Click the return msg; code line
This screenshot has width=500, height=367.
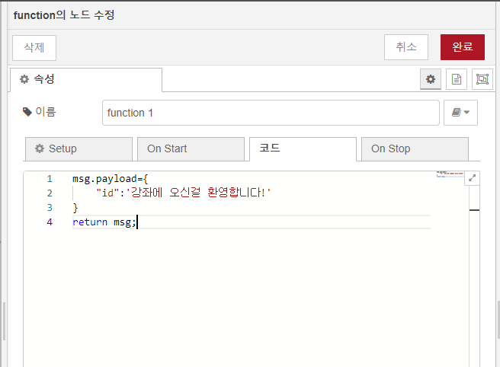[x=104, y=222]
